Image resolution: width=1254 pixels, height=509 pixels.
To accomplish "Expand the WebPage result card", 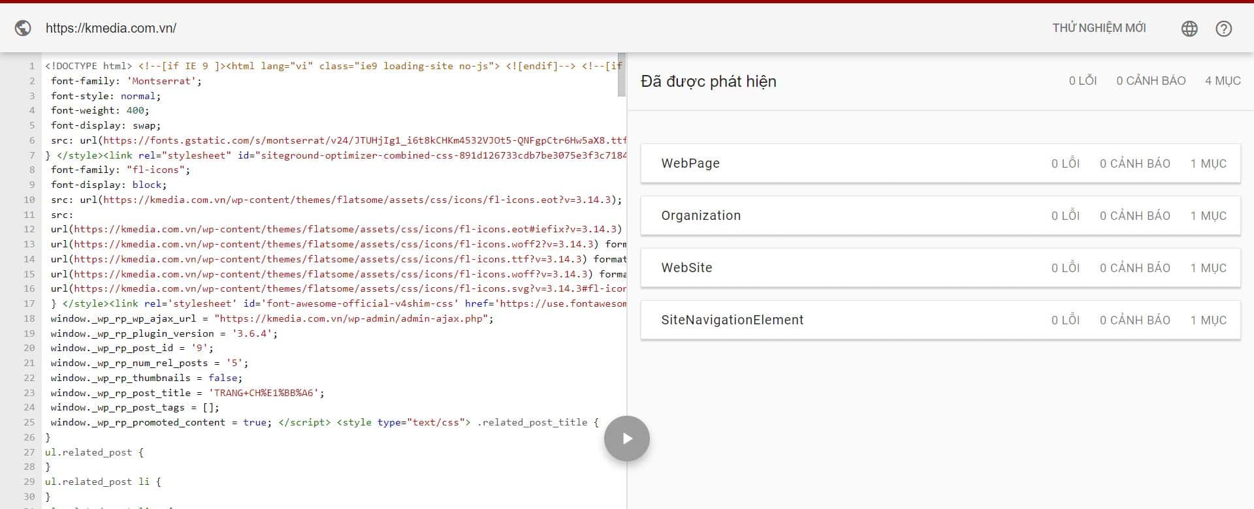I will click(940, 163).
